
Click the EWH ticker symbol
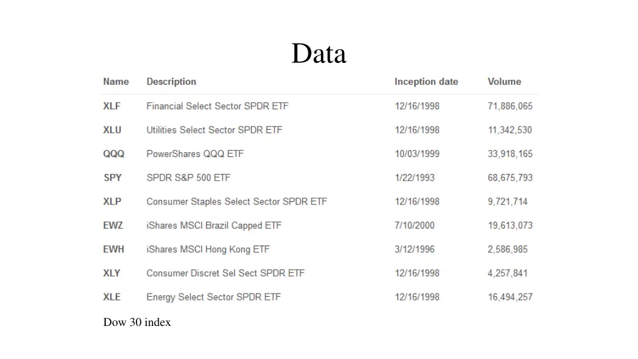113,249
